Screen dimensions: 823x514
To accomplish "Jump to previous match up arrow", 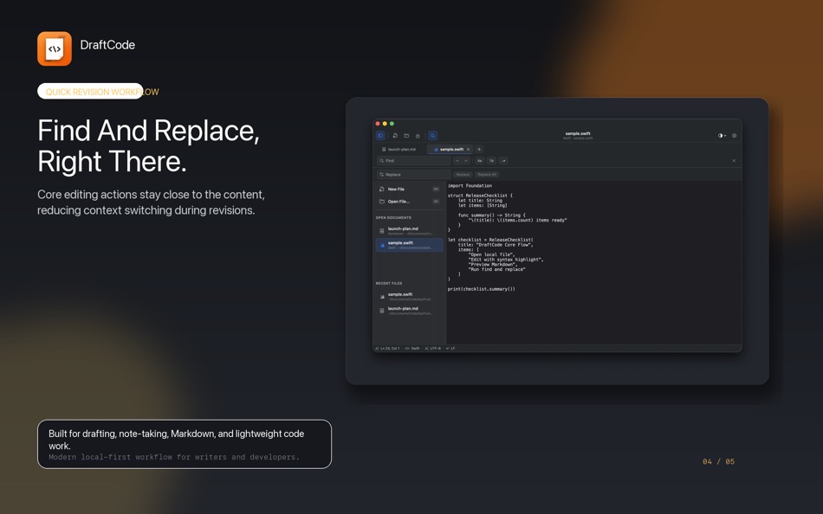I will [457, 160].
